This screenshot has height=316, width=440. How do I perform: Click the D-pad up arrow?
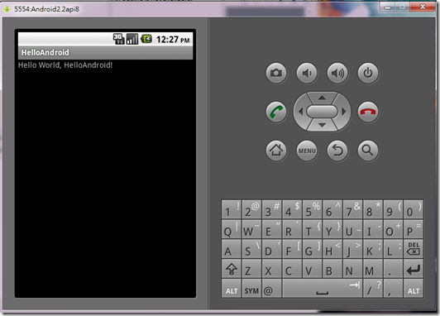point(323,98)
